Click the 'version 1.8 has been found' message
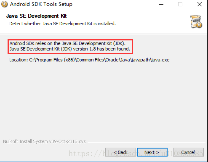Screen dimensions: 208x162 101,49
